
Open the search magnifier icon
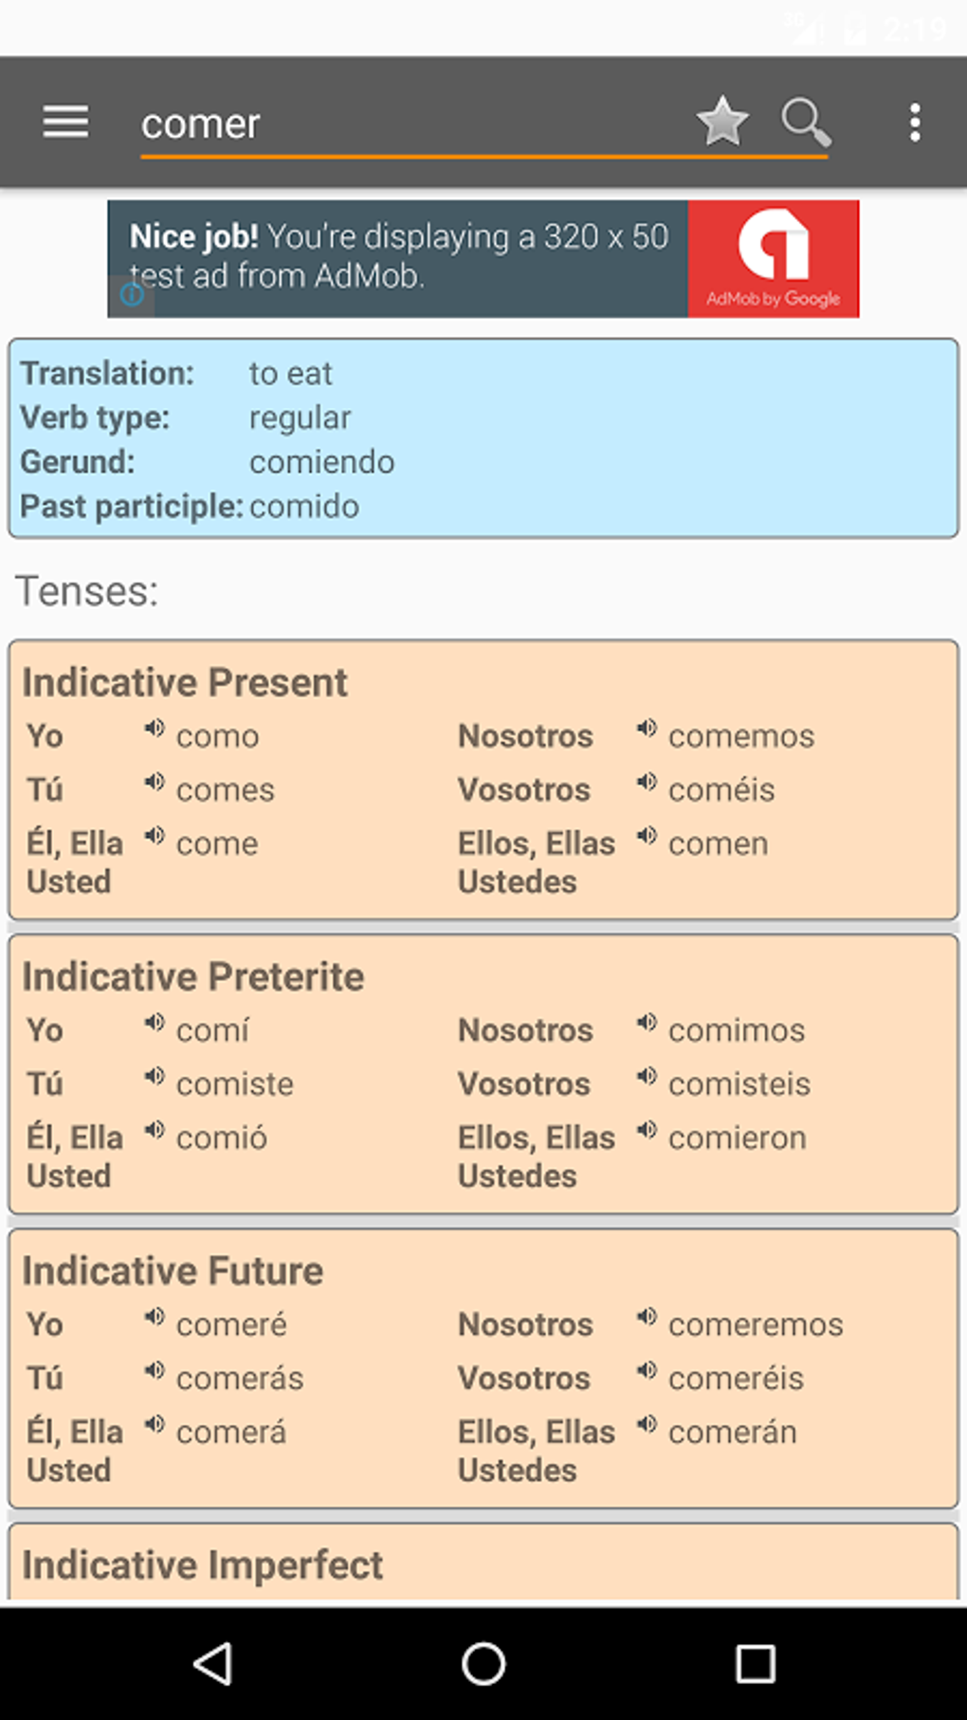(x=805, y=121)
